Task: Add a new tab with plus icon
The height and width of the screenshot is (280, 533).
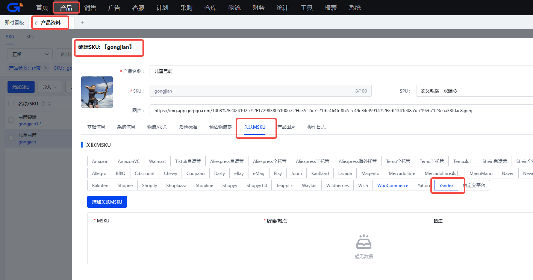Action: pos(83,23)
